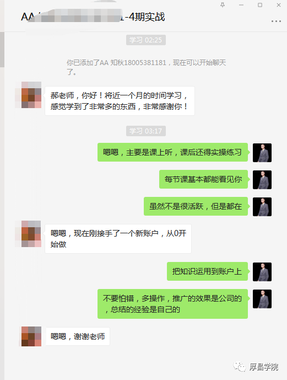
Task: Close the chat window
Action: tap(279, 5)
